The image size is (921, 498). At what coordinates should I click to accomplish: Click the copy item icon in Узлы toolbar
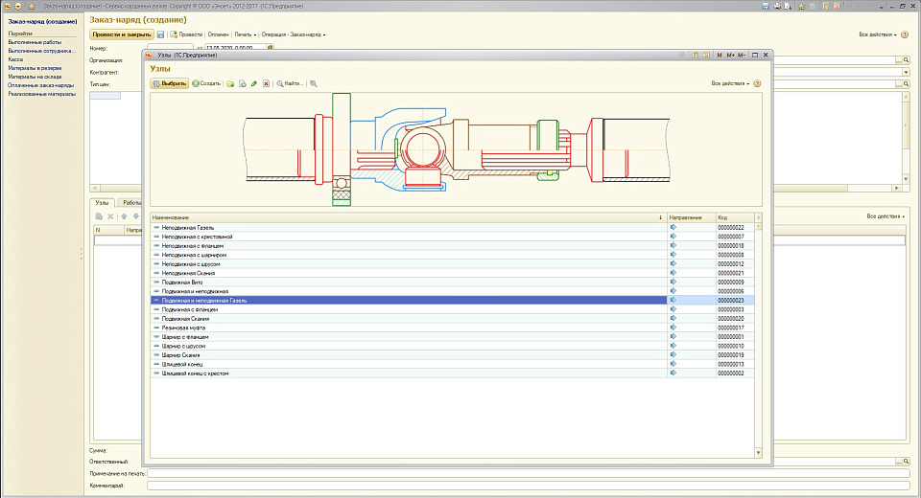pos(243,83)
